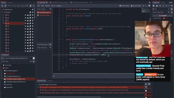174x98 pixels.
Task: Open the e1 node selector dropdown
Action: pyautogui.click(x=169, y=9)
